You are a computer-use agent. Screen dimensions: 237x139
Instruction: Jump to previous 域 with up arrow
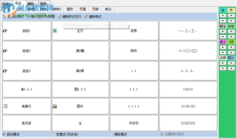pos(223,16)
